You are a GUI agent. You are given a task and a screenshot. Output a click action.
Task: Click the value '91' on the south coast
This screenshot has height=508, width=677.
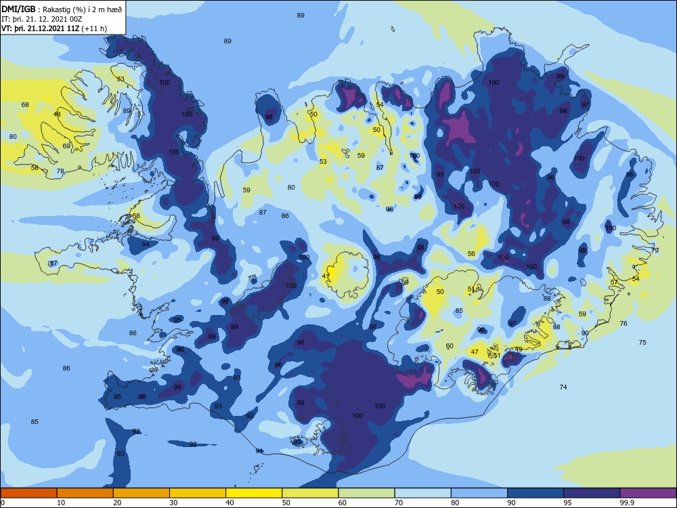(x=259, y=451)
